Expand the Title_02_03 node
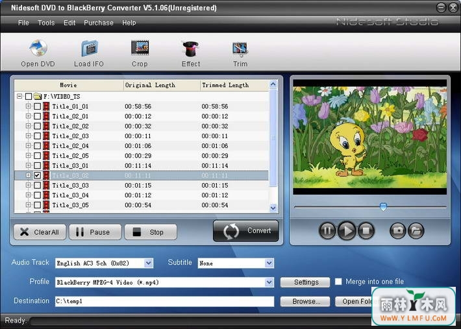Screen dimensions: 461x329 click(x=28, y=136)
